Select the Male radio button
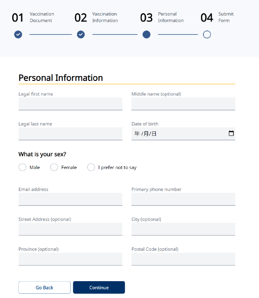Screen dimensions: 259x298 click(x=22, y=167)
